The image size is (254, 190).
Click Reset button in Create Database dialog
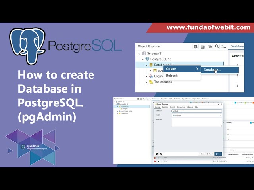210,154
